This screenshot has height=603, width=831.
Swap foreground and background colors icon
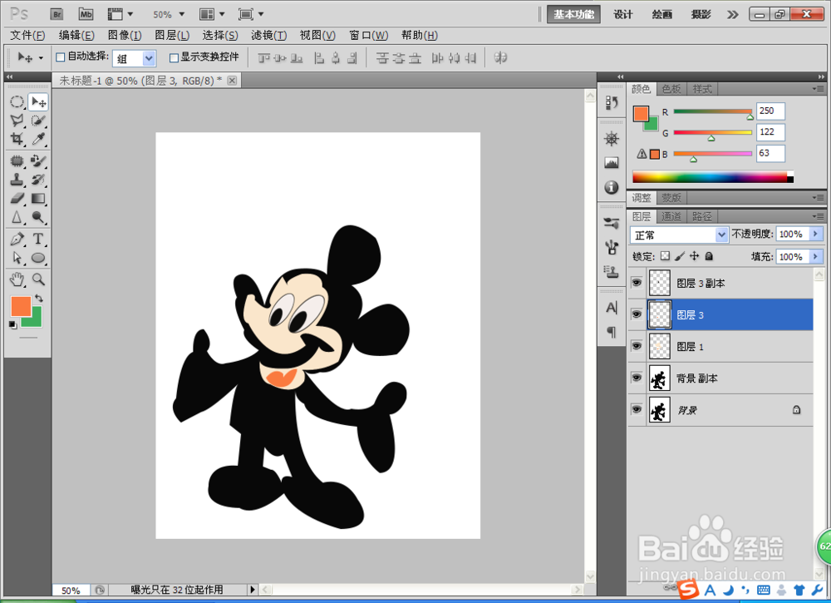click(x=38, y=299)
